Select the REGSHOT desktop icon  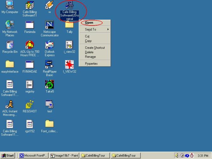coord(30,104)
